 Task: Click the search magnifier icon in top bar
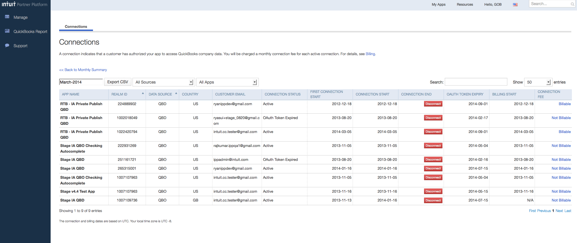(x=572, y=4)
